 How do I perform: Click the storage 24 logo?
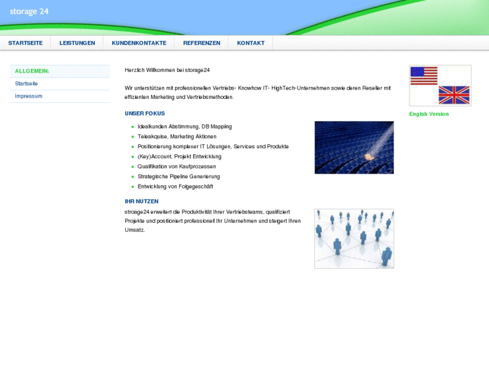coord(29,11)
